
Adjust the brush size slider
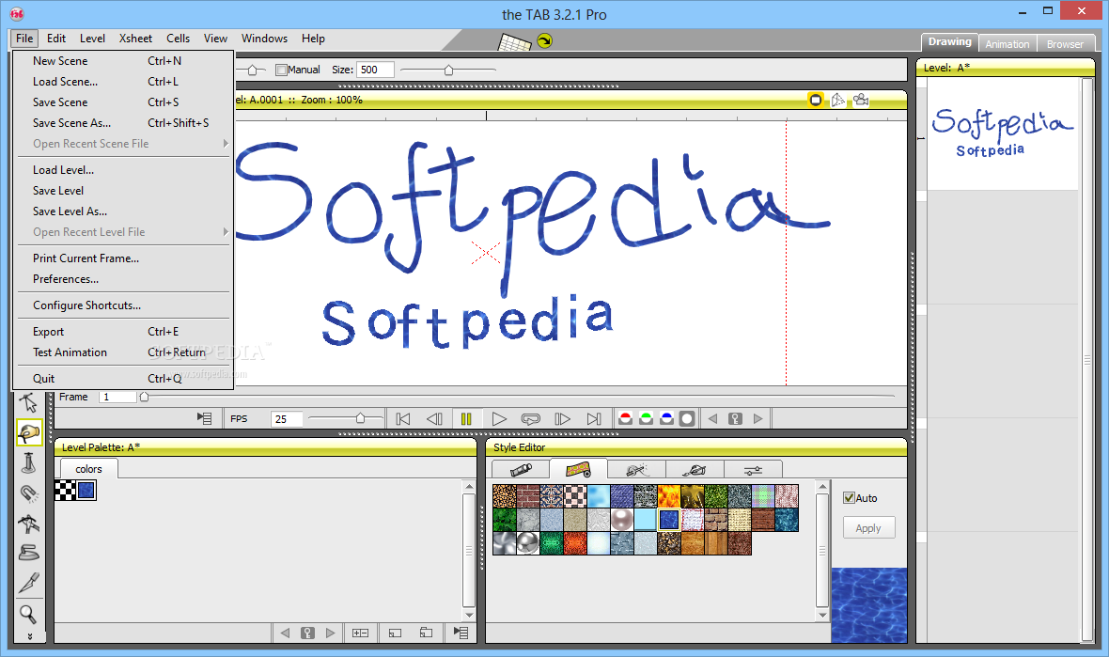pos(448,70)
